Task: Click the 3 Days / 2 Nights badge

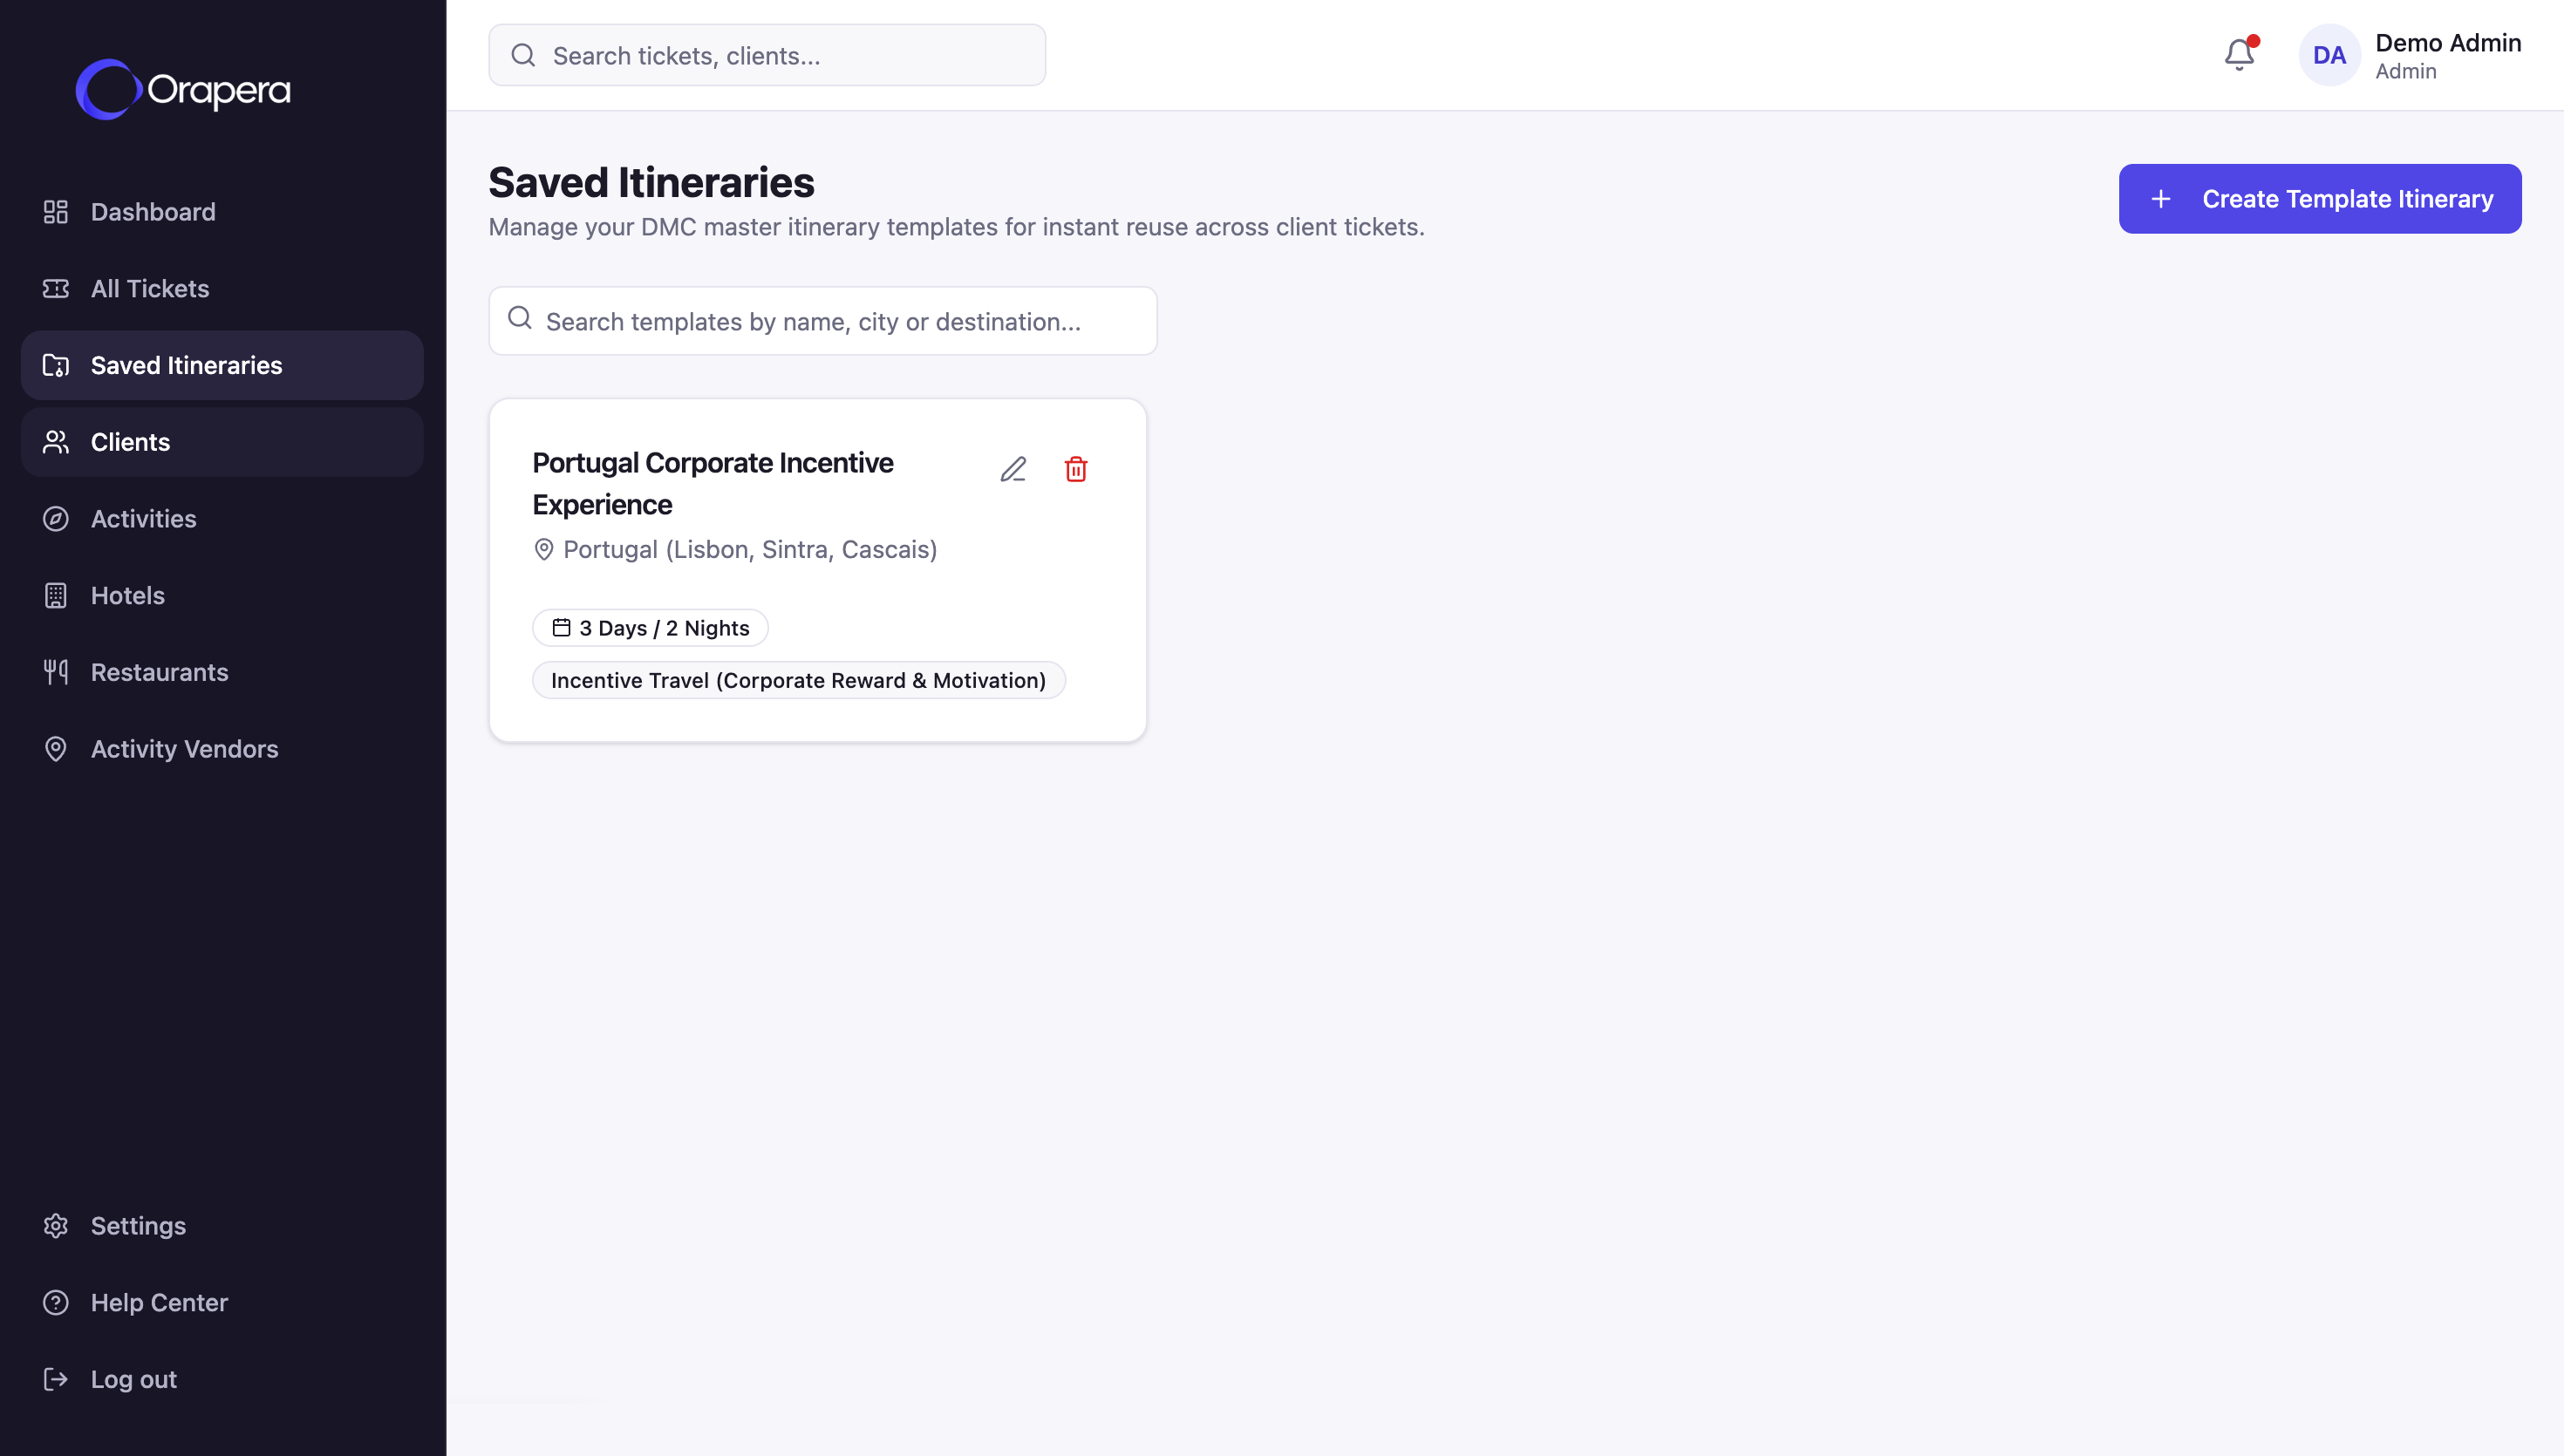Action: (650, 628)
